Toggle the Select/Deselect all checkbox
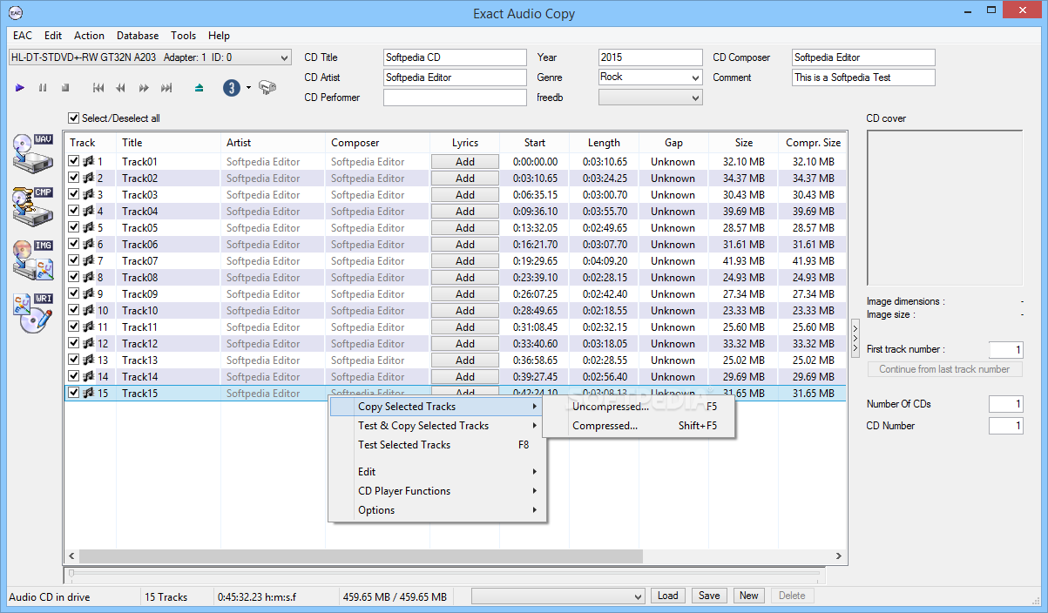Screen dimensions: 1048x613 (x=74, y=118)
